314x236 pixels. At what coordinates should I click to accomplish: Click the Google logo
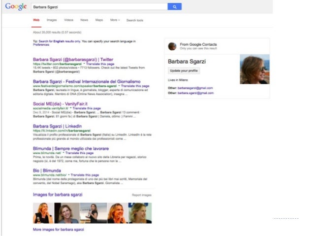click(x=16, y=6)
